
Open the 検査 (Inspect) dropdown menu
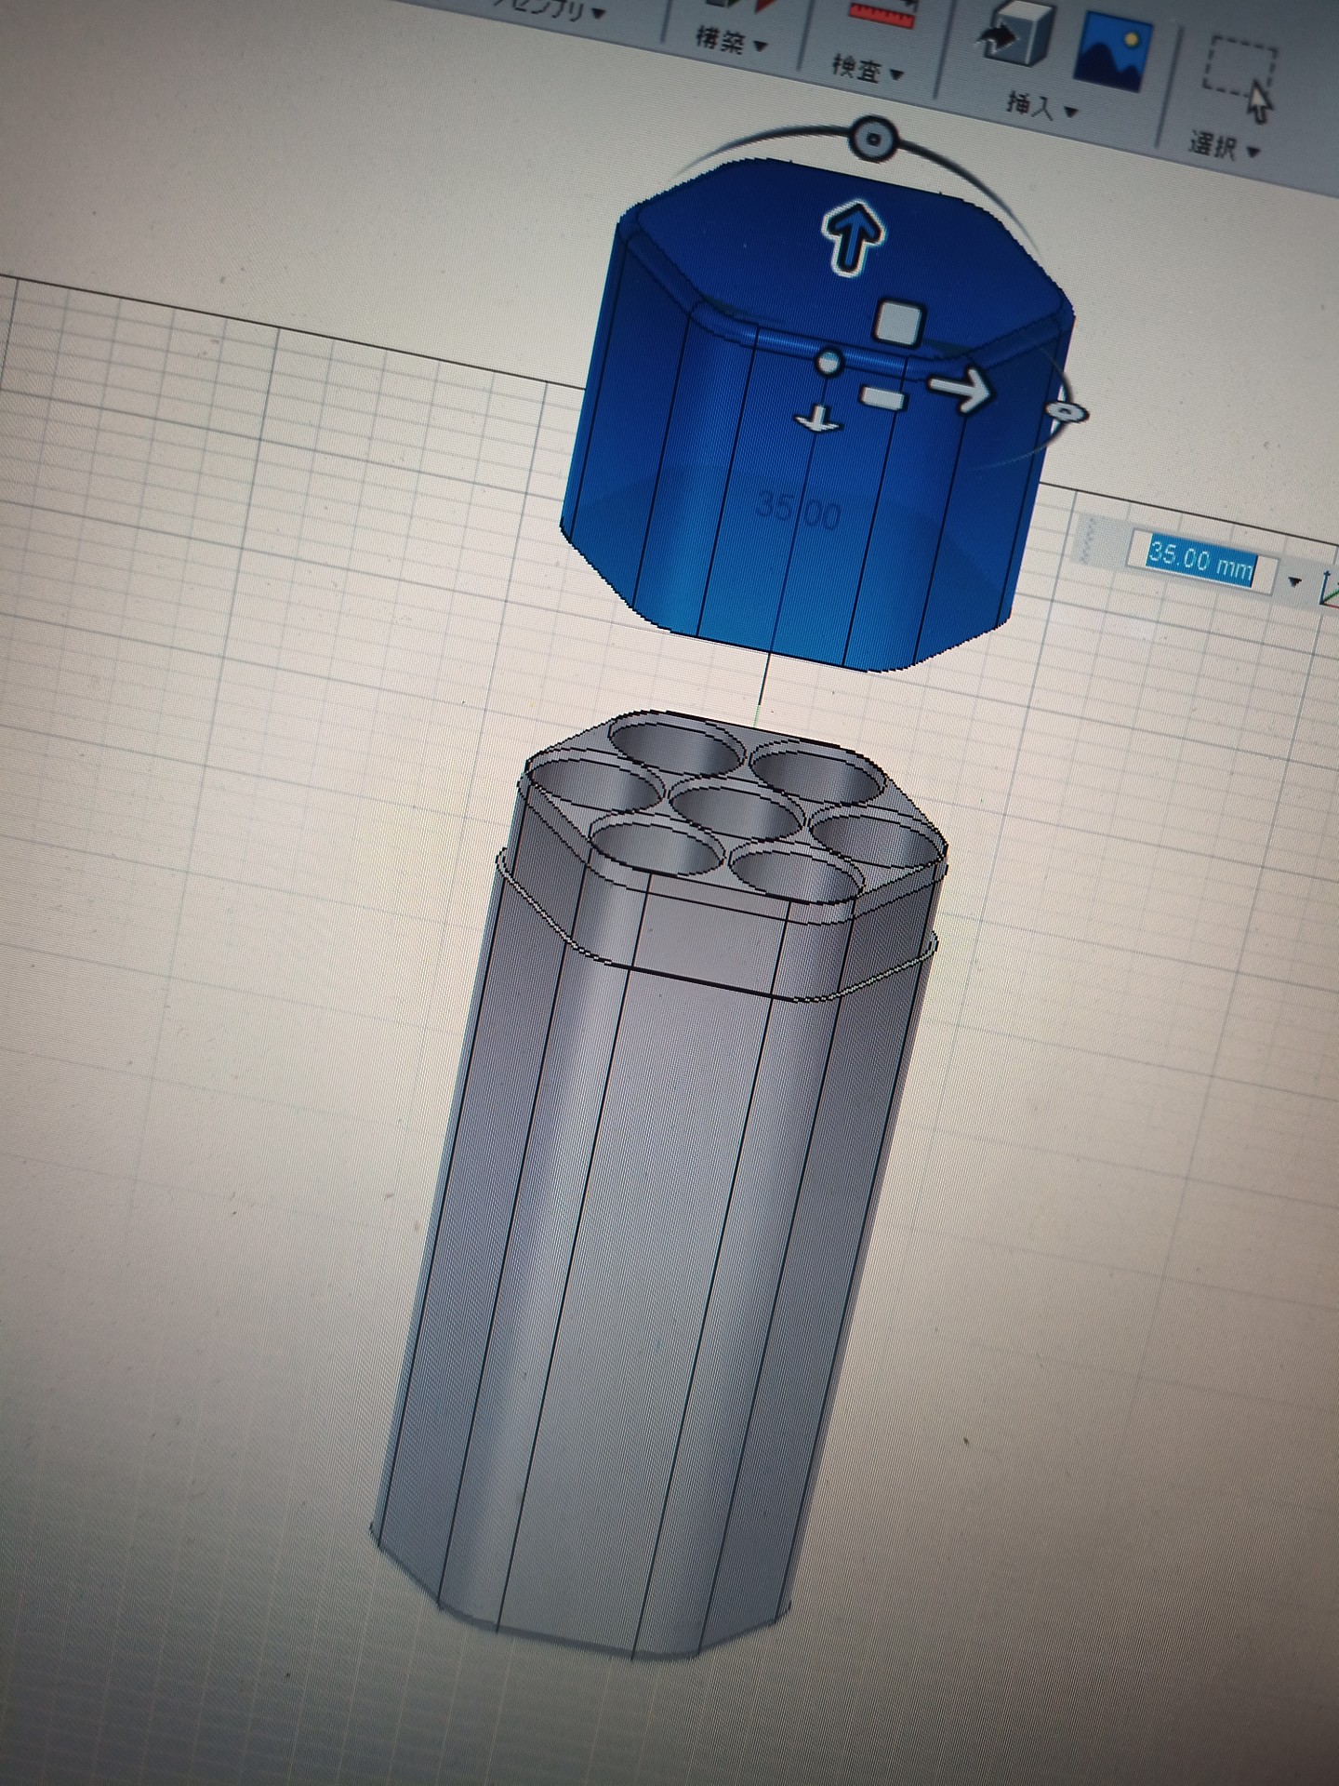pyautogui.click(x=867, y=69)
